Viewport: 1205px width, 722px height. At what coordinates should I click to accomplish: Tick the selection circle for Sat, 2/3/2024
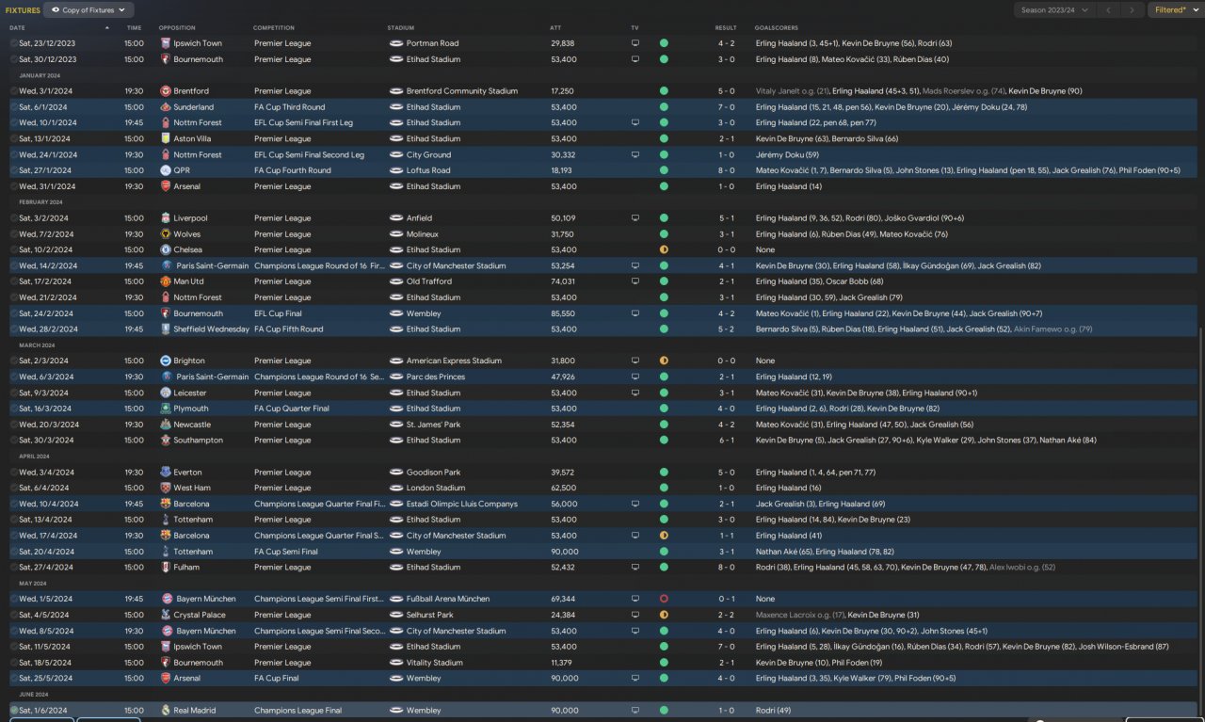pos(14,361)
